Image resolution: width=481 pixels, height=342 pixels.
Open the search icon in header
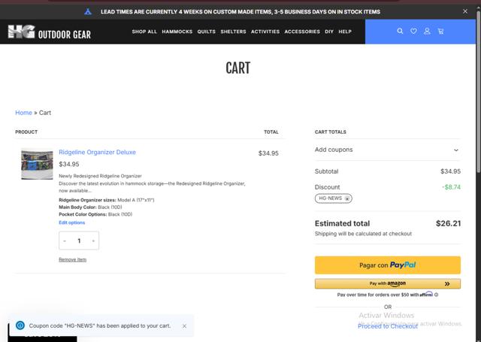click(400, 31)
